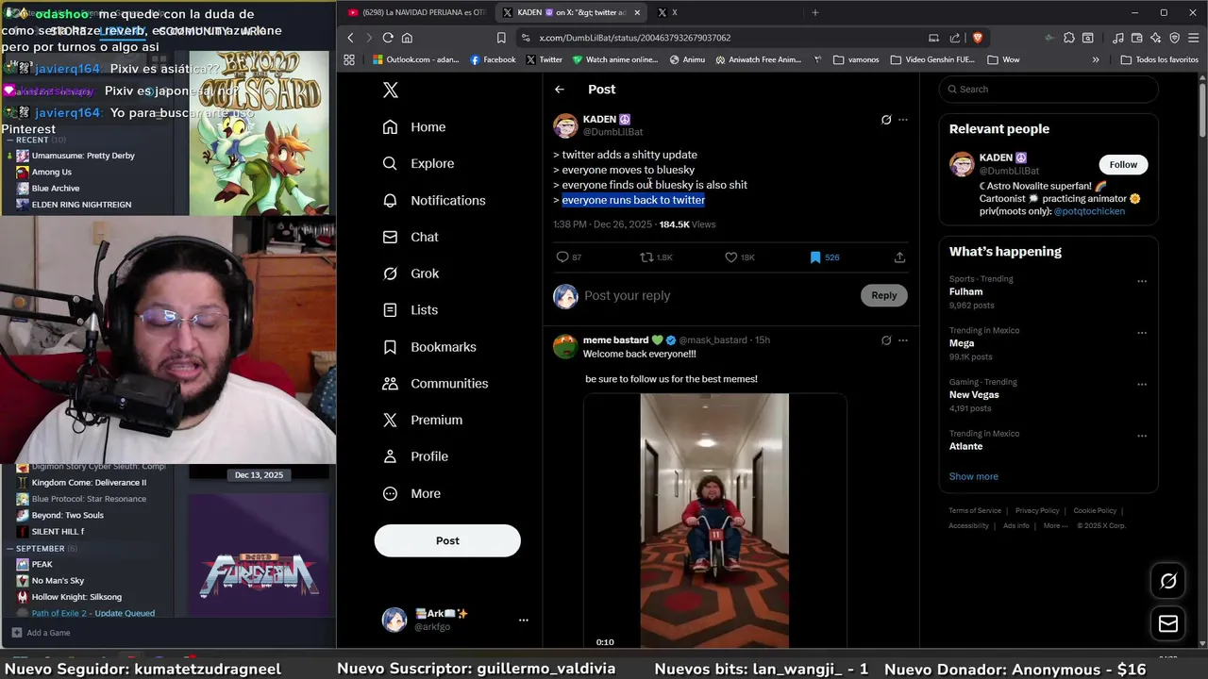The width and height of the screenshot is (1208, 679).
Task: Play the hallway tricycle video
Action: [714, 521]
